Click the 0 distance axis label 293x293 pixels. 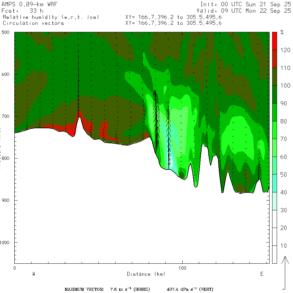pyautogui.click(x=15, y=268)
